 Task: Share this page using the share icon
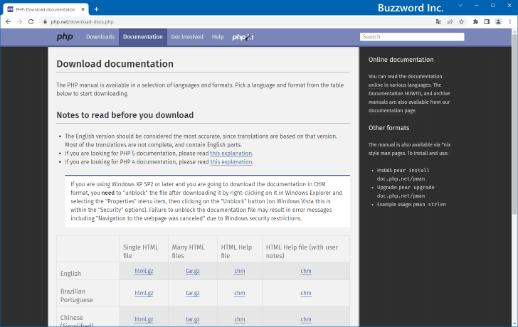[x=450, y=22]
